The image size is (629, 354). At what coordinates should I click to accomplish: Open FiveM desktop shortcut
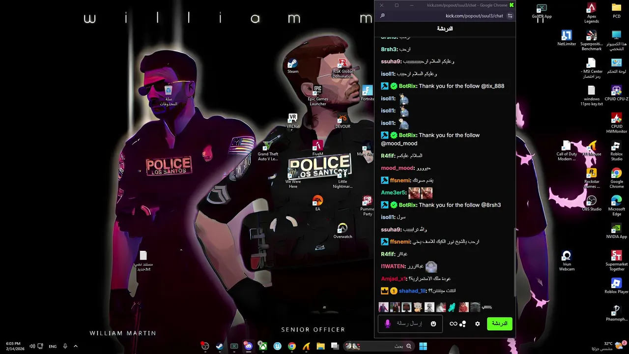pos(317,148)
